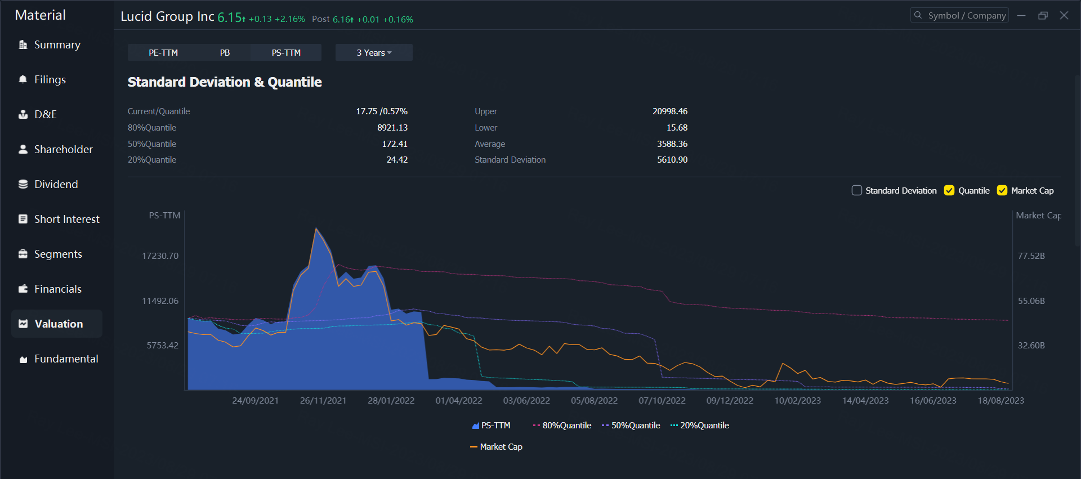Uncheck the Quantile checkbox
Image resolution: width=1081 pixels, height=479 pixels.
(949, 190)
